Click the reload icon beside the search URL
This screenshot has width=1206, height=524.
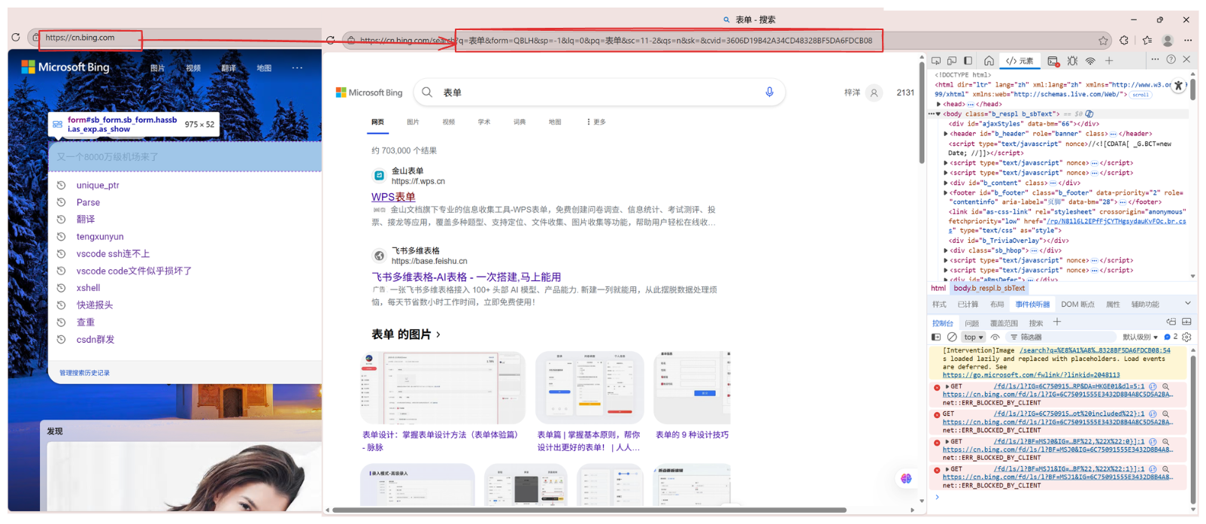tap(331, 40)
